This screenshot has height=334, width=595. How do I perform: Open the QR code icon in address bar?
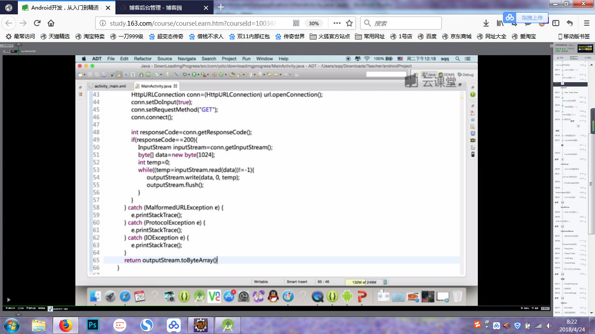point(296,23)
